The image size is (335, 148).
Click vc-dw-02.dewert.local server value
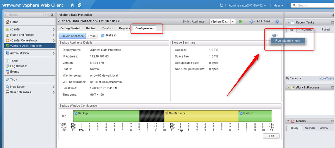coord(104,76)
